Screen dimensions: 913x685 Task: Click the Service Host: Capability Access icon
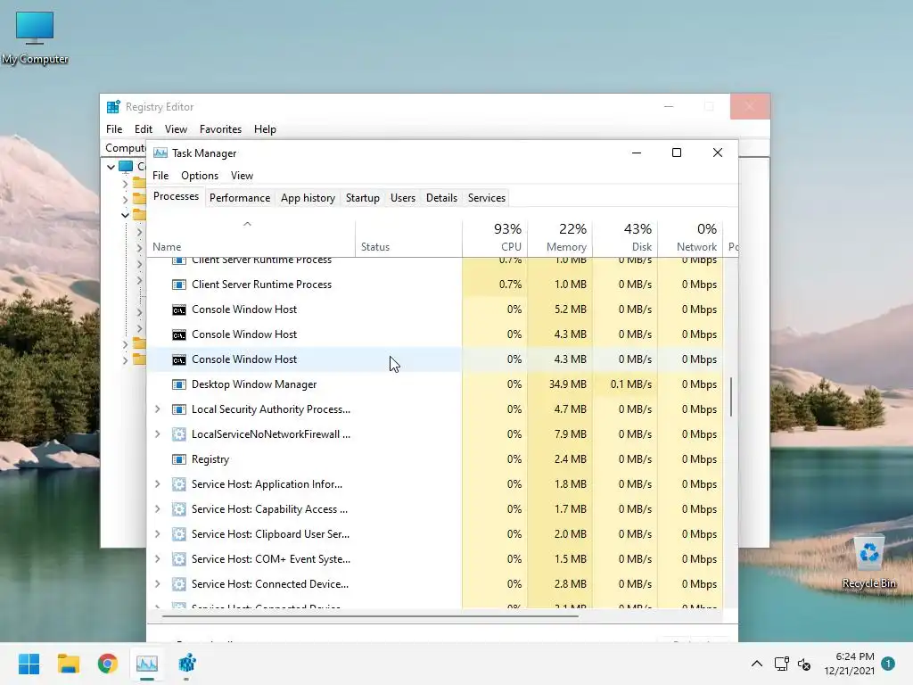pos(178,509)
